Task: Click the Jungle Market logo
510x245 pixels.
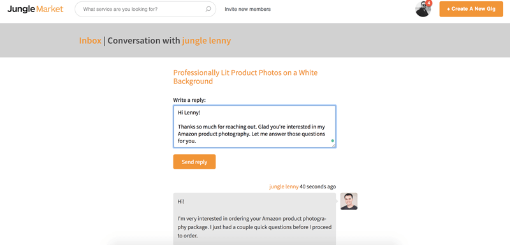Action: tap(35, 9)
